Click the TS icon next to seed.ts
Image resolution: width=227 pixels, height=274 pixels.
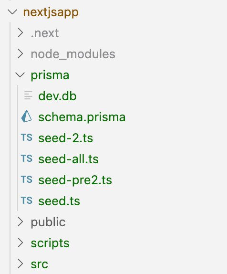tap(27, 200)
